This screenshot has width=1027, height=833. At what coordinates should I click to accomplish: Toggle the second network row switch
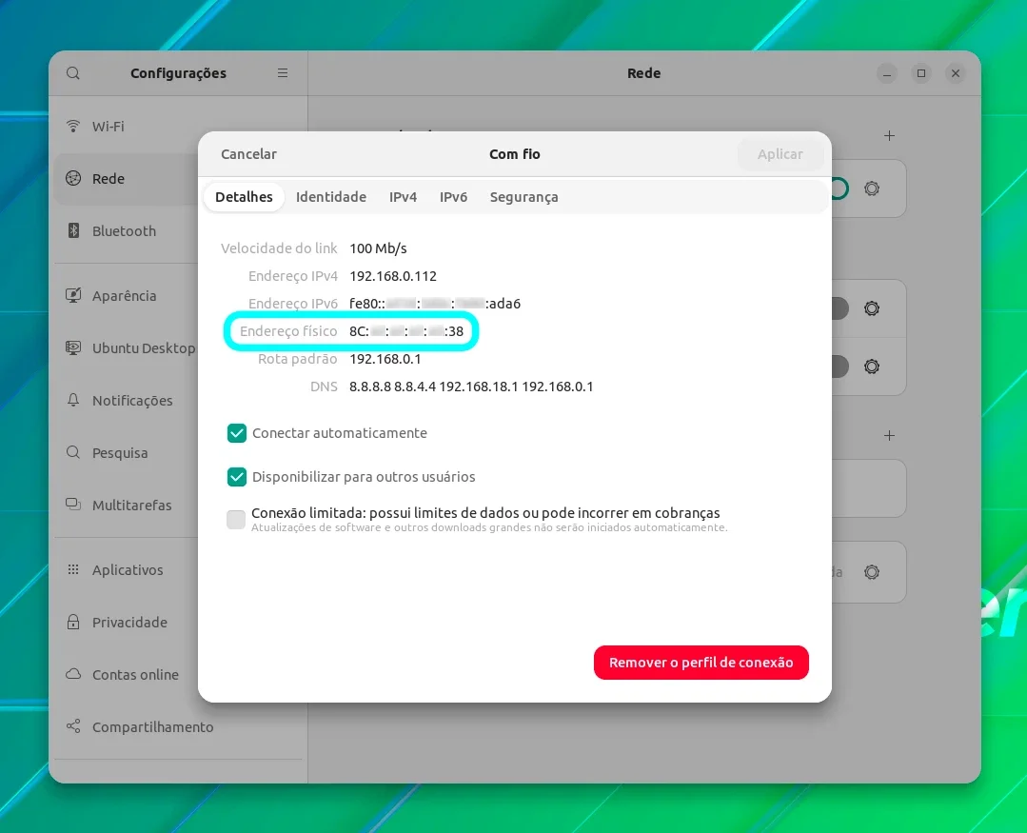(840, 308)
